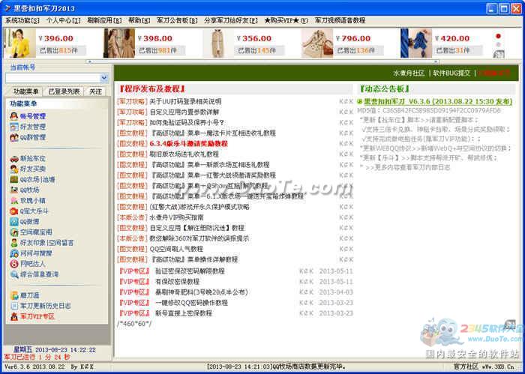The height and width of the screenshot is (374, 525).
Task: Open the QQ农场|池塘 farm icon
Action: tap(14, 180)
